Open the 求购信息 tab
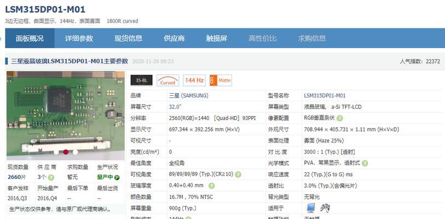This screenshot has height=219, width=445. tap(312, 38)
